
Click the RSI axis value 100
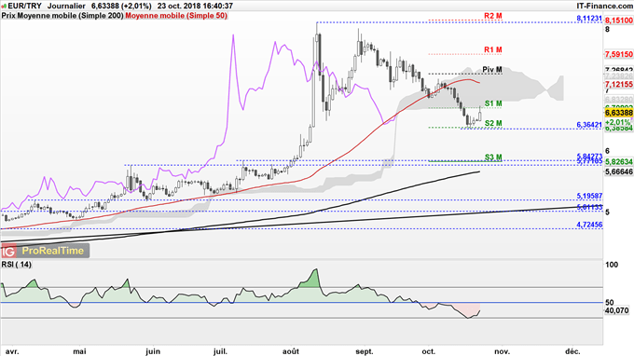pyautogui.click(x=613, y=265)
